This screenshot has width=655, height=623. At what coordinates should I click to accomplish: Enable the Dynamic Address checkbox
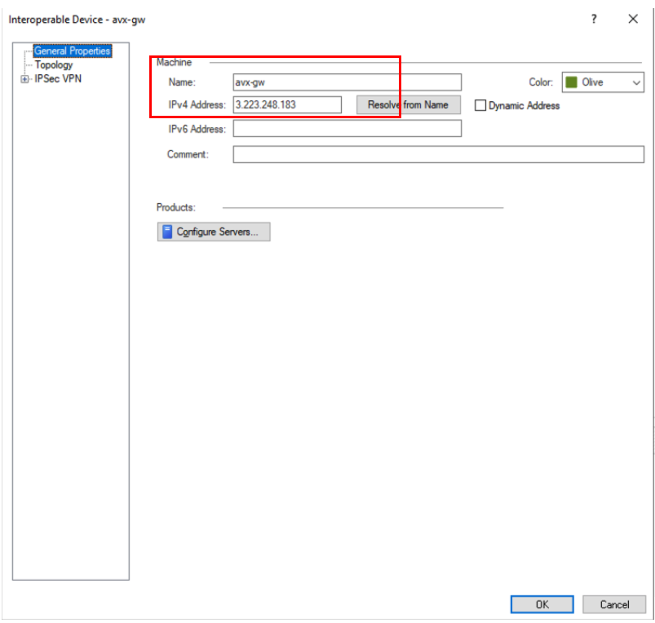[480, 105]
